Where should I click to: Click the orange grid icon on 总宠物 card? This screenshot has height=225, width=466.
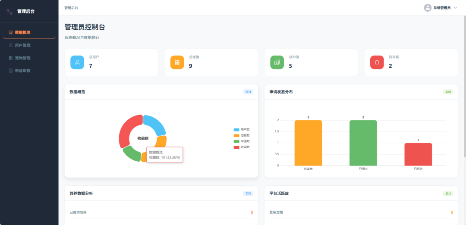point(177,62)
